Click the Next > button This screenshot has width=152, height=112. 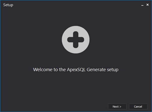click(117, 106)
